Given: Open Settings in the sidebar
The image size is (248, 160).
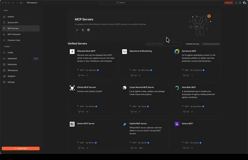Looking at the screenshot, I should point(11,82).
